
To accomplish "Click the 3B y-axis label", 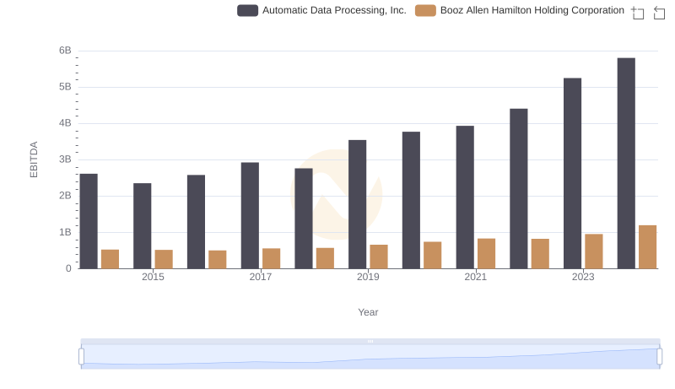I will tap(65, 159).
